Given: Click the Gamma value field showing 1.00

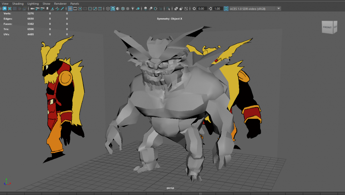Looking at the screenshot, I should [217, 8].
